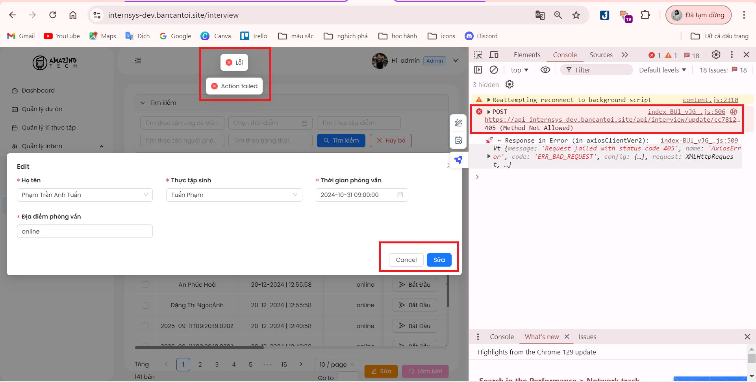756x382 pixels.
Task: Click the blue Sửa button
Action: coord(439,260)
